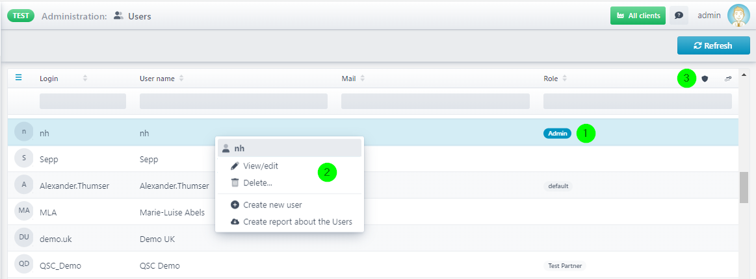Click the MLA user avatar circle

pyautogui.click(x=23, y=212)
